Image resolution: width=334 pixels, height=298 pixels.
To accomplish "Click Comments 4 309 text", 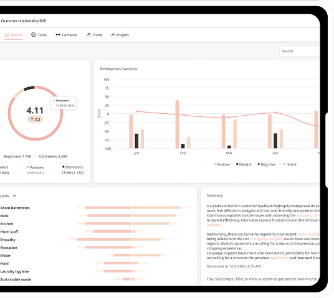I will click(x=53, y=157).
